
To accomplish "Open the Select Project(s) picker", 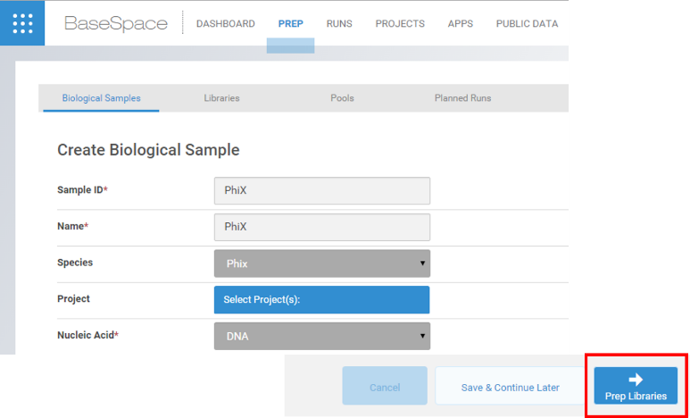I will tap(322, 300).
